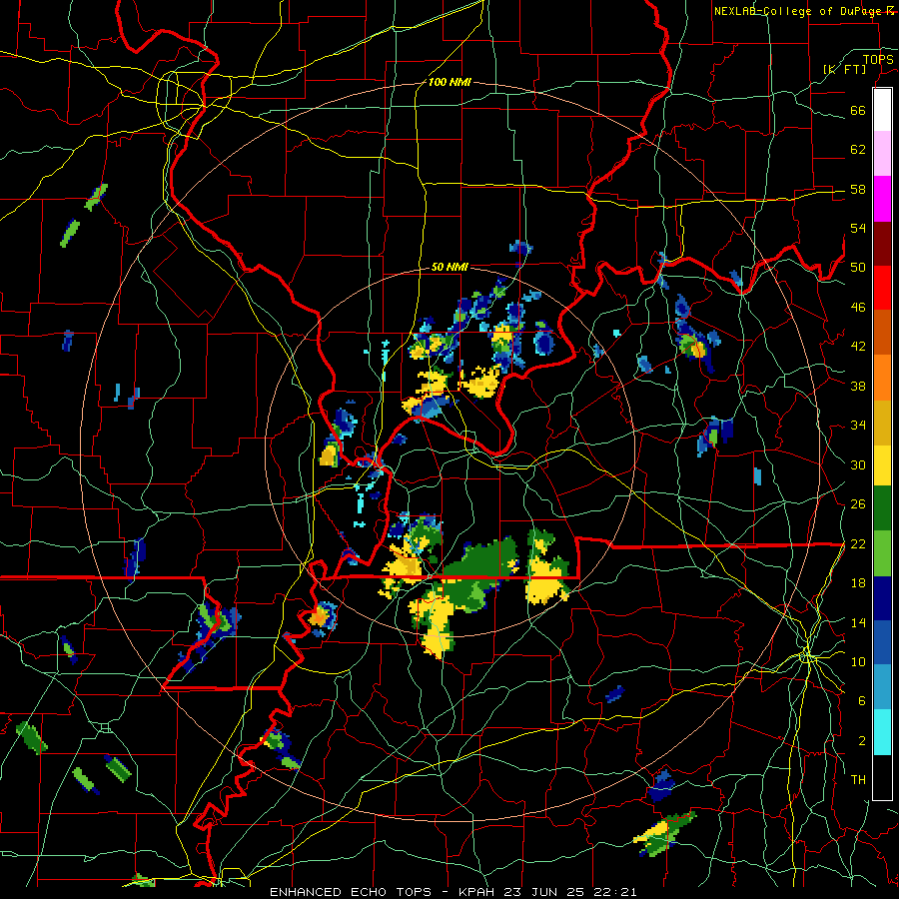899x899 pixels.
Task: Click the "100 NMI" range ring label
Action: tap(449, 83)
